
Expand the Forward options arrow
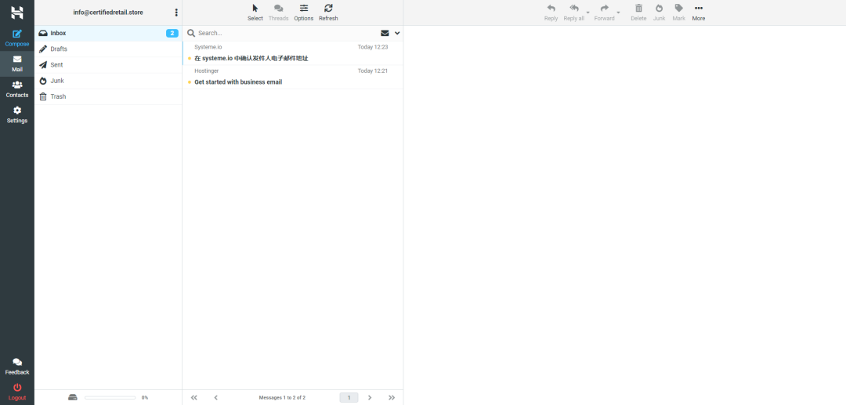(x=619, y=13)
